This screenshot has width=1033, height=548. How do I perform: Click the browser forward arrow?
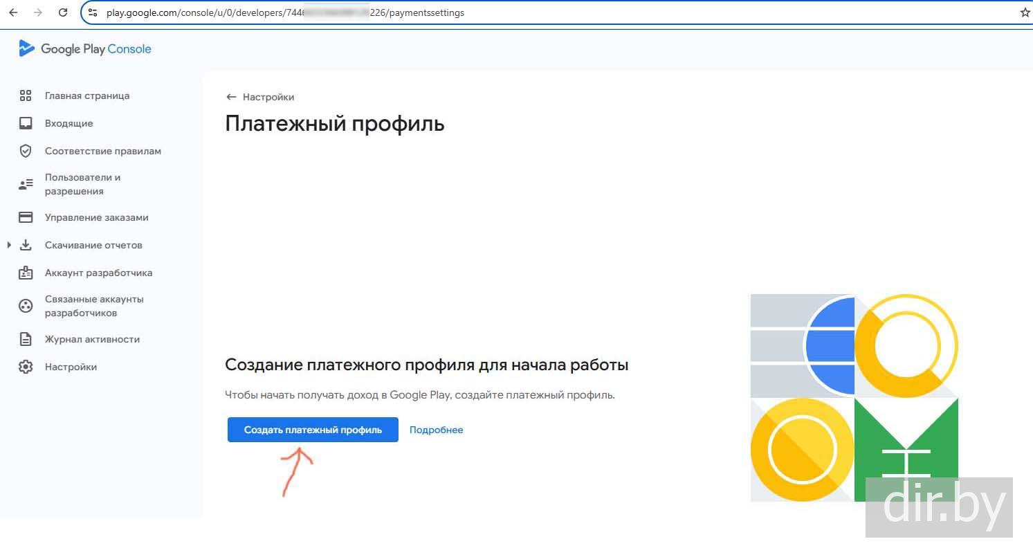[38, 12]
